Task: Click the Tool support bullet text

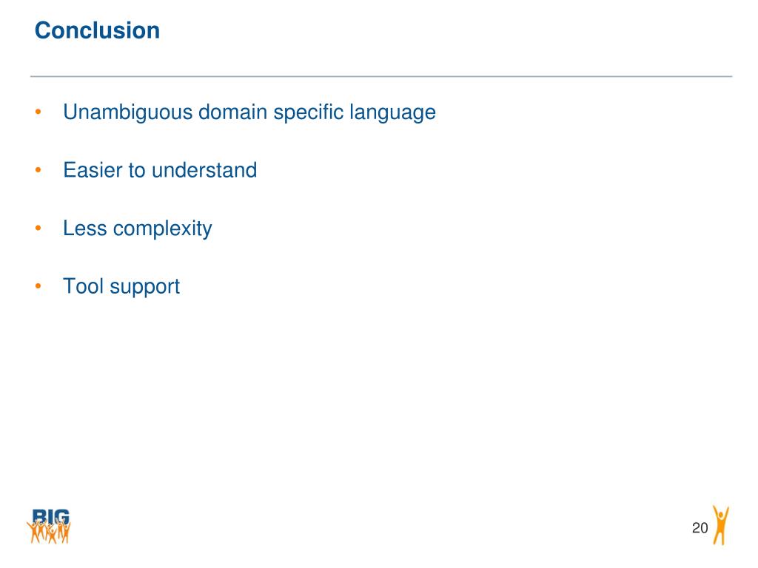Action: point(121,287)
